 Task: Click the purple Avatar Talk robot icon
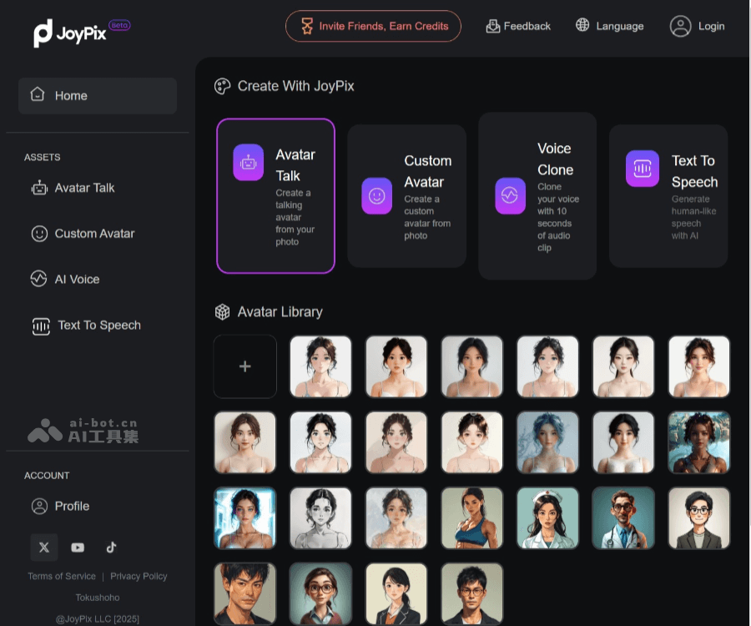tap(248, 162)
